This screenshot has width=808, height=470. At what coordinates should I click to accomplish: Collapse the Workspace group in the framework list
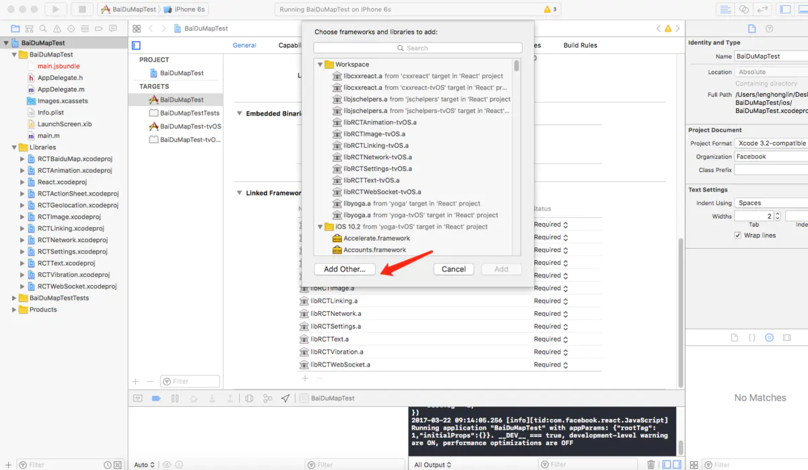pos(321,65)
